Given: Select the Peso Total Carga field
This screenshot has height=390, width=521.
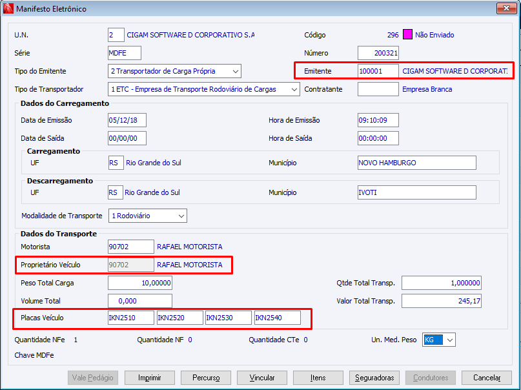Looking at the screenshot, I should [140, 283].
